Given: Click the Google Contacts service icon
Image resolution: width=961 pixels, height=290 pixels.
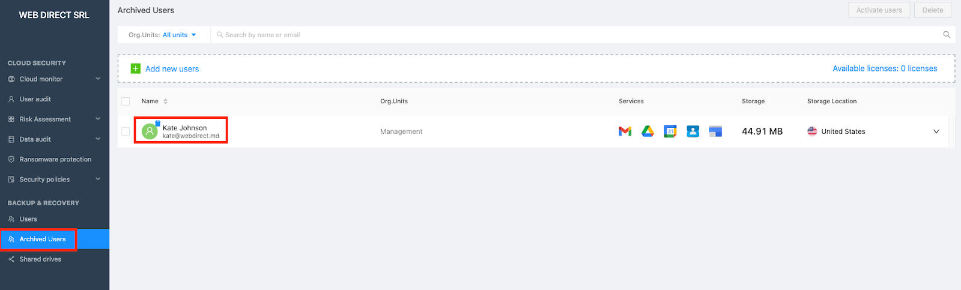Looking at the screenshot, I should coord(693,131).
